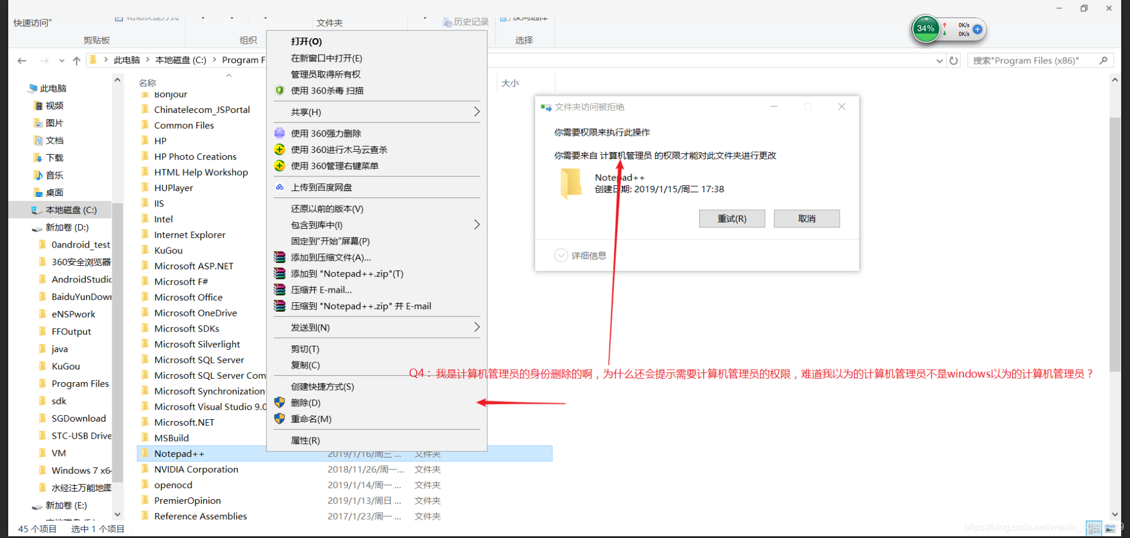1130x538 pixels.
Task: Click the 此电脑 computer icon in the sidebar
Action: [32, 88]
